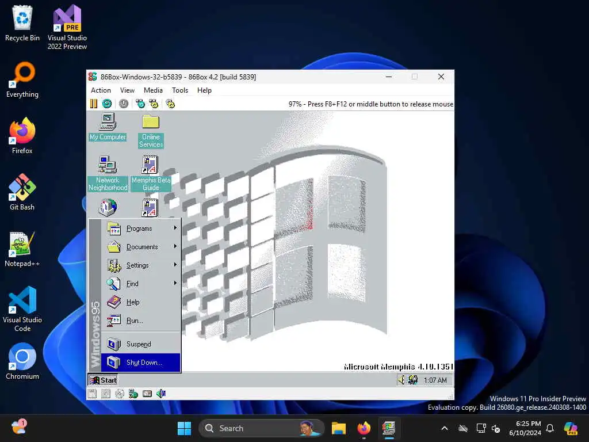
Task: Click the tray network display icon
Action: pos(481,428)
